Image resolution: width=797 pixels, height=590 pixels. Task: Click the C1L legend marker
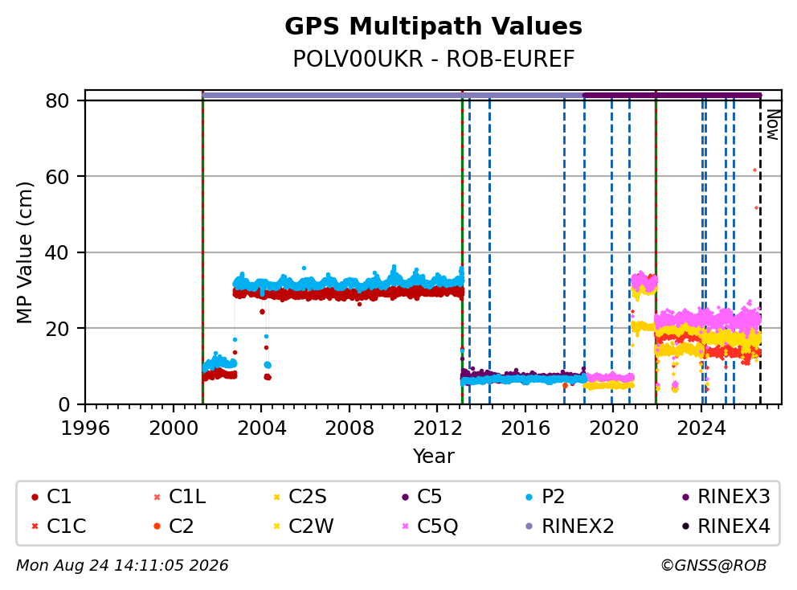point(157,497)
